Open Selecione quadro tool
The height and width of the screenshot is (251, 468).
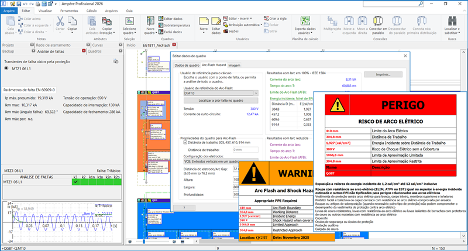coord(129,22)
